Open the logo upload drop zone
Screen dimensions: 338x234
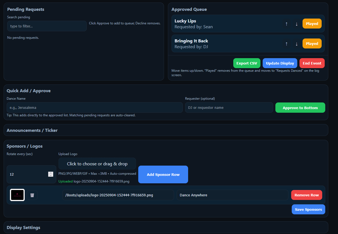pos(97,164)
